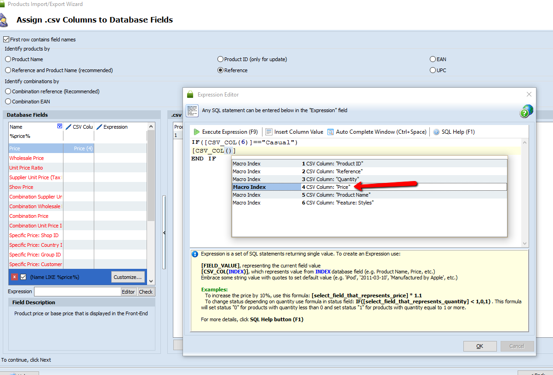
Task: Select the Wholesale Price field row
Action: click(27, 158)
